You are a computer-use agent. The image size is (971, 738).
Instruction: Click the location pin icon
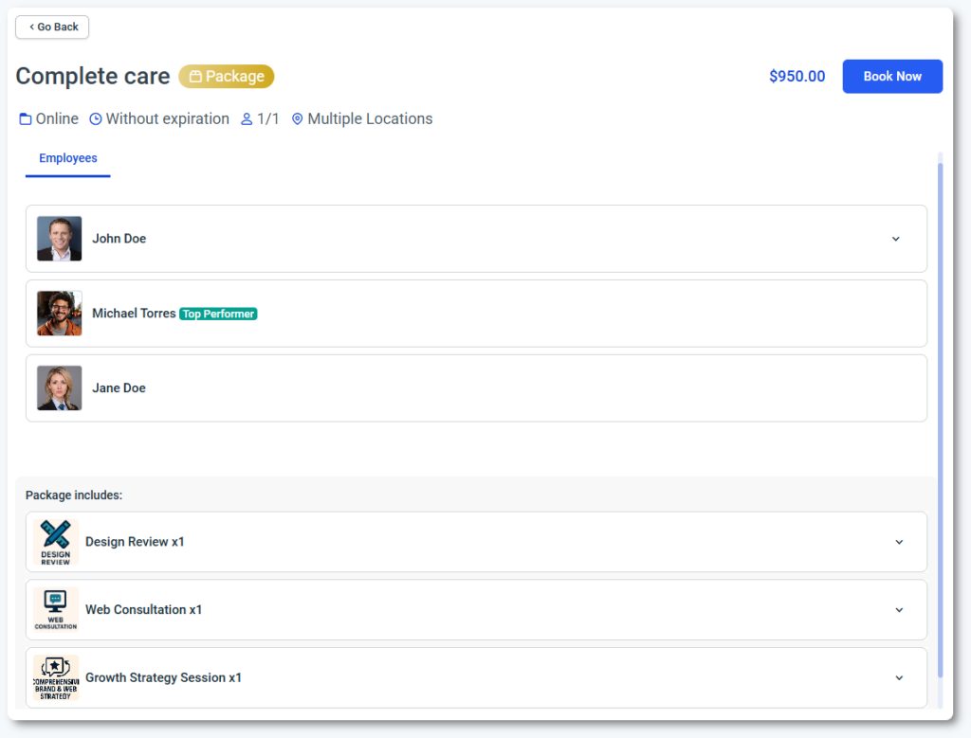298,119
